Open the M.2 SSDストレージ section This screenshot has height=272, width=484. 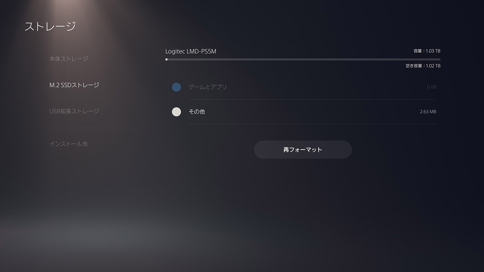pos(74,85)
